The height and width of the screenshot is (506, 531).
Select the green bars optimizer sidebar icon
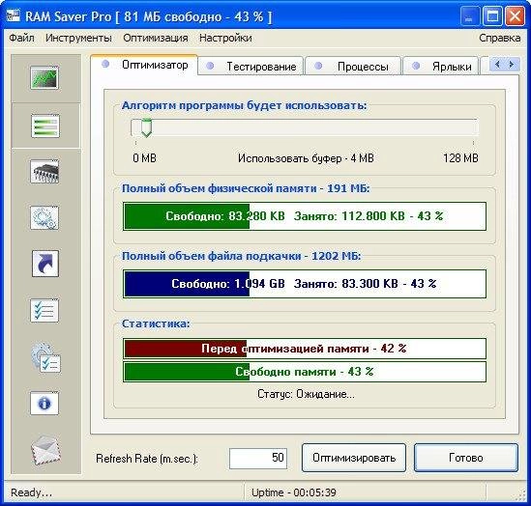(45, 126)
